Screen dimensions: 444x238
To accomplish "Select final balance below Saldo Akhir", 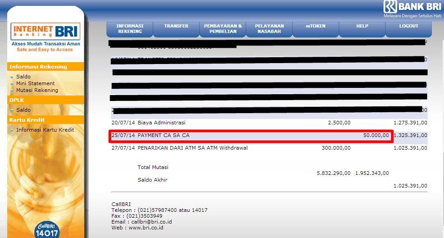I will pos(410,186).
